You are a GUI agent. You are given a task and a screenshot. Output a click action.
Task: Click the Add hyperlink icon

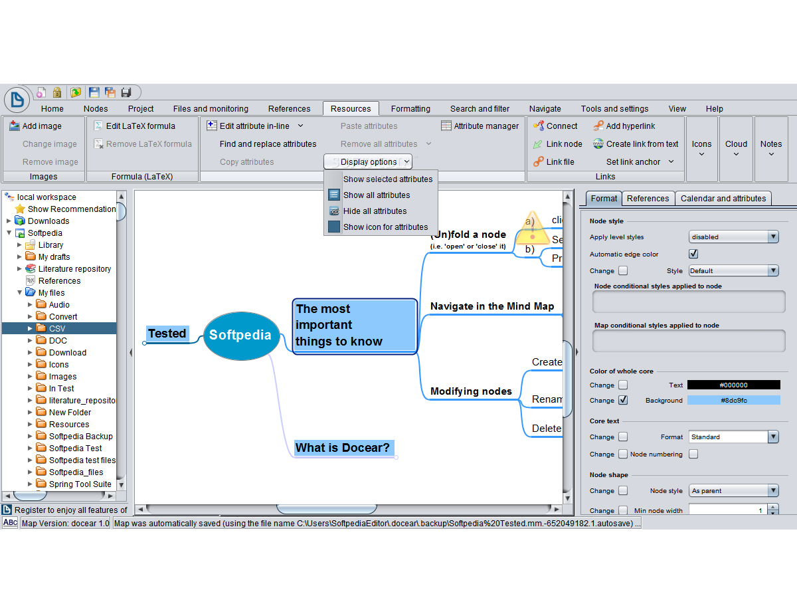pos(598,126)
